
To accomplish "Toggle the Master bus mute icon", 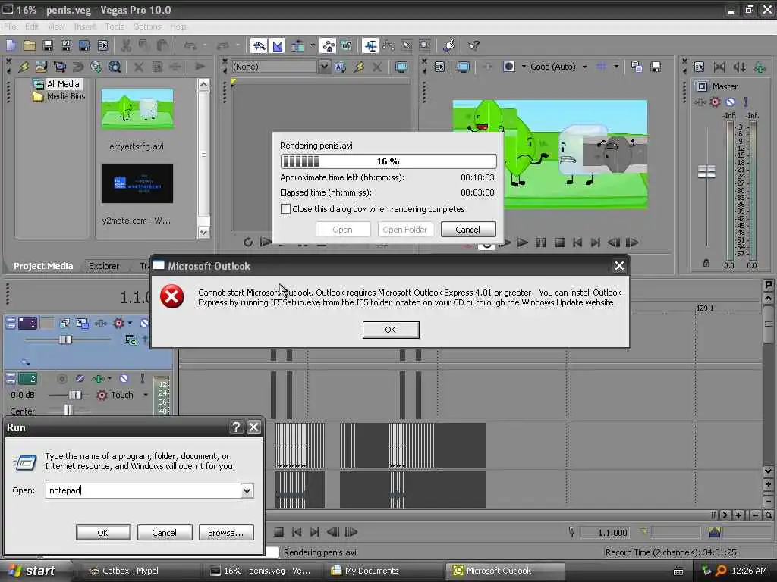I will (731, 102).
